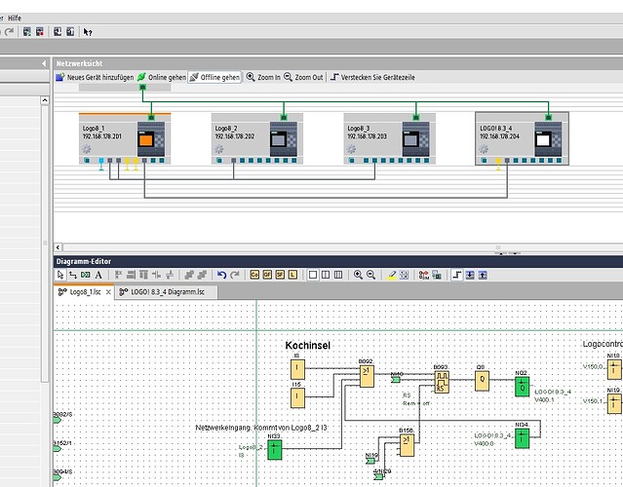Image resolution: width=623 pixels, height=487 pixels.
Task: Open the GF basic functions palette
Action: pyautogui.click(x=267, y=275)
